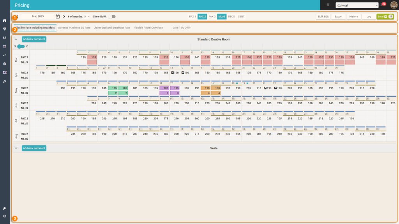Switch to Dinner Bed and Breakfast Rate tab
399x224 pixels.
point(112,28)
